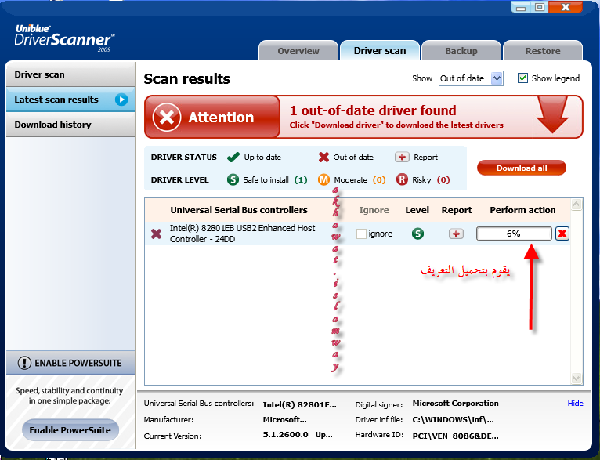Screen dimensions: 600x460
Task: Click the red Out of date X legend icon
Action: 323,157
